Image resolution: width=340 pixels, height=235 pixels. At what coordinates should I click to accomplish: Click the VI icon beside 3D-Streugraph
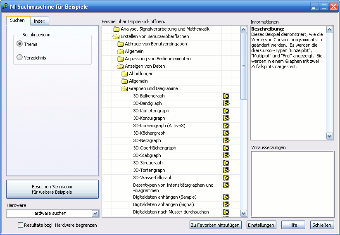226,163
